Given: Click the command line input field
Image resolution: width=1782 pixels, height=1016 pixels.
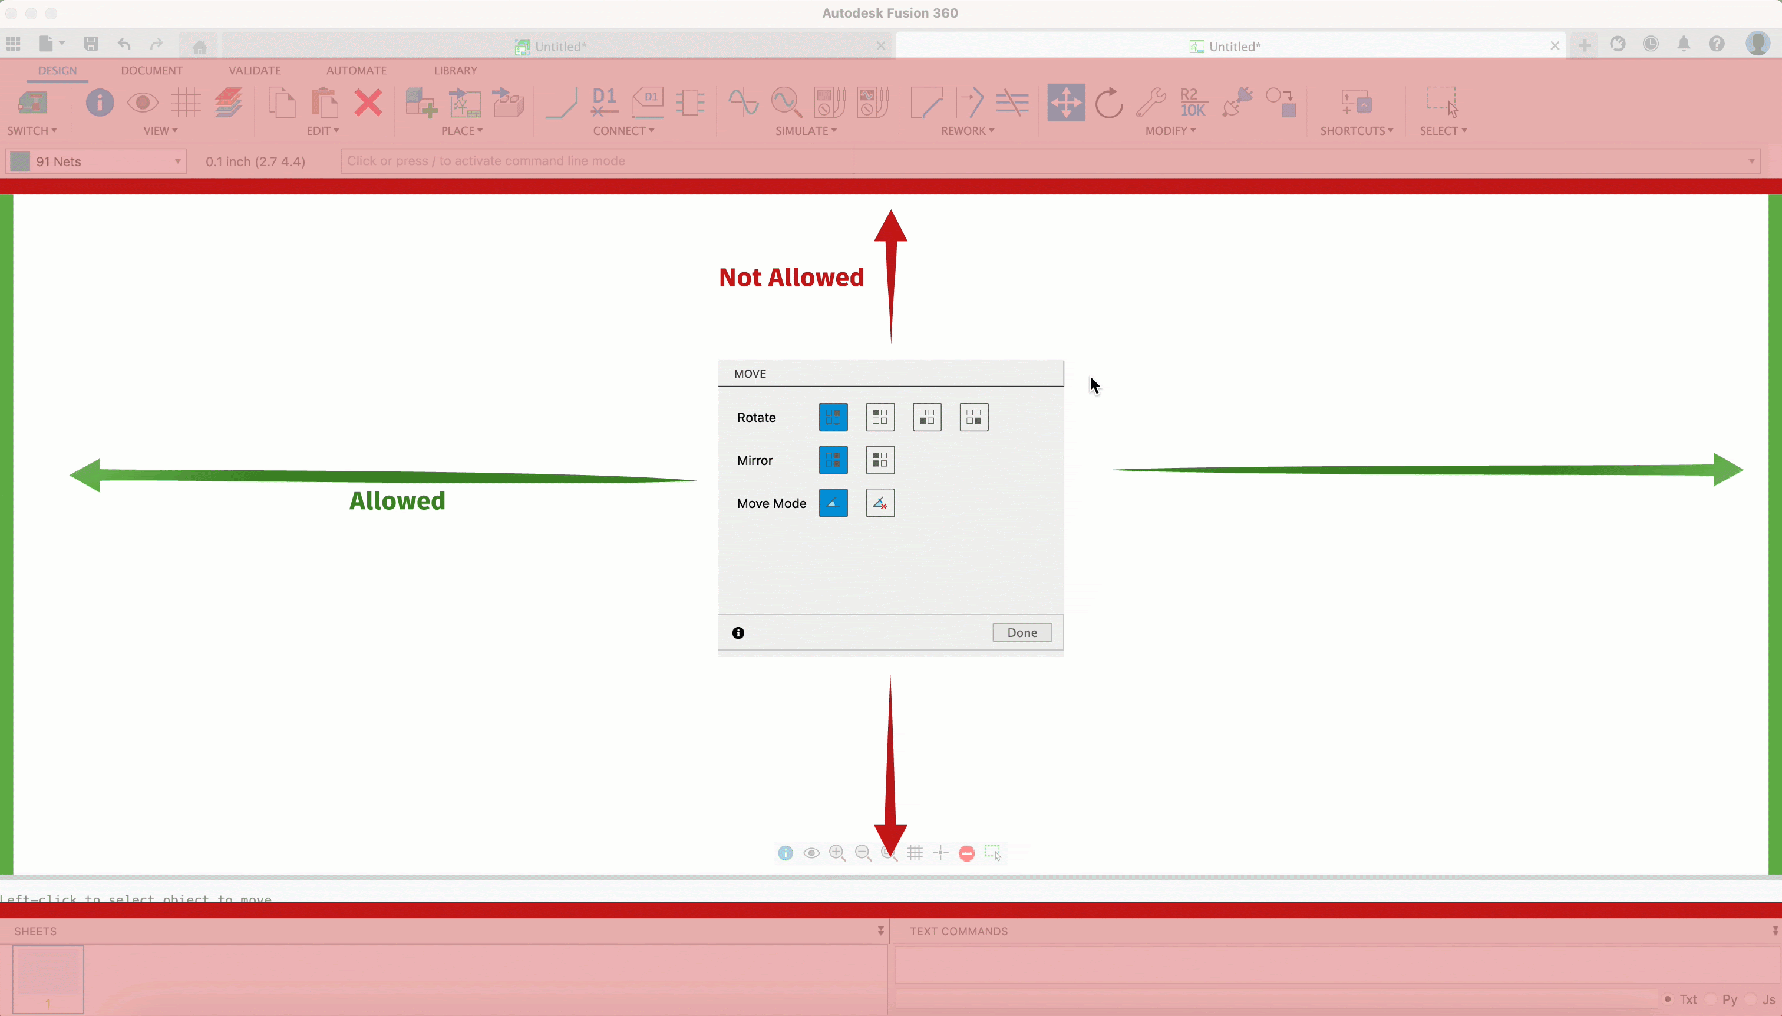Looking at the screenshot, I should click(x=1047, y=161).
